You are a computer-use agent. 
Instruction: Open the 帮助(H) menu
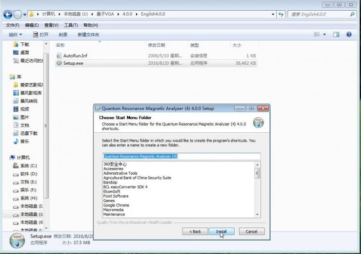[91, 25]
